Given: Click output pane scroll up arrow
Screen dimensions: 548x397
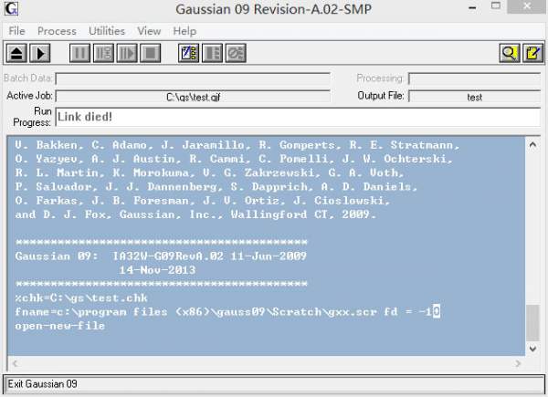Looking at the screenshot, I should click(533, 144).
